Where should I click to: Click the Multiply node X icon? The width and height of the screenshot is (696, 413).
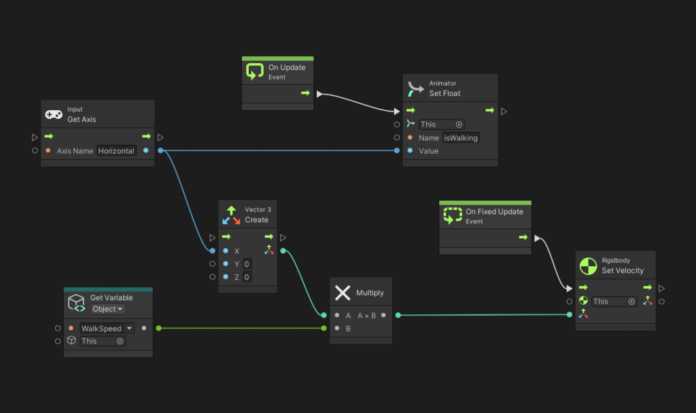click(343, 293)
